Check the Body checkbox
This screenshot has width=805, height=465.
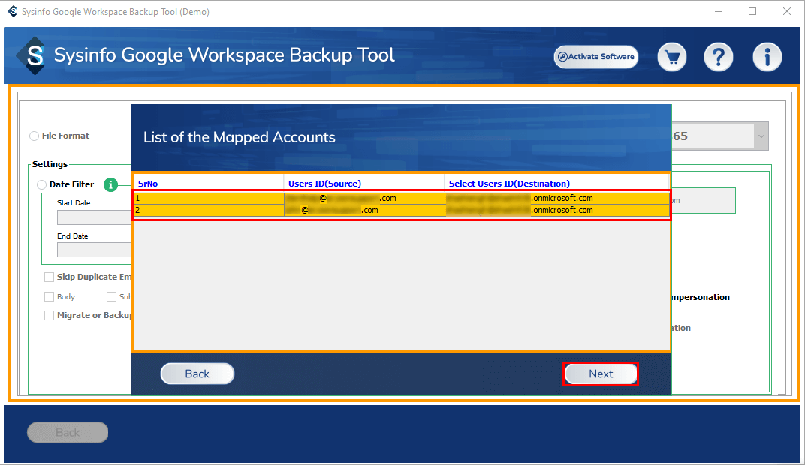point(50,297)
